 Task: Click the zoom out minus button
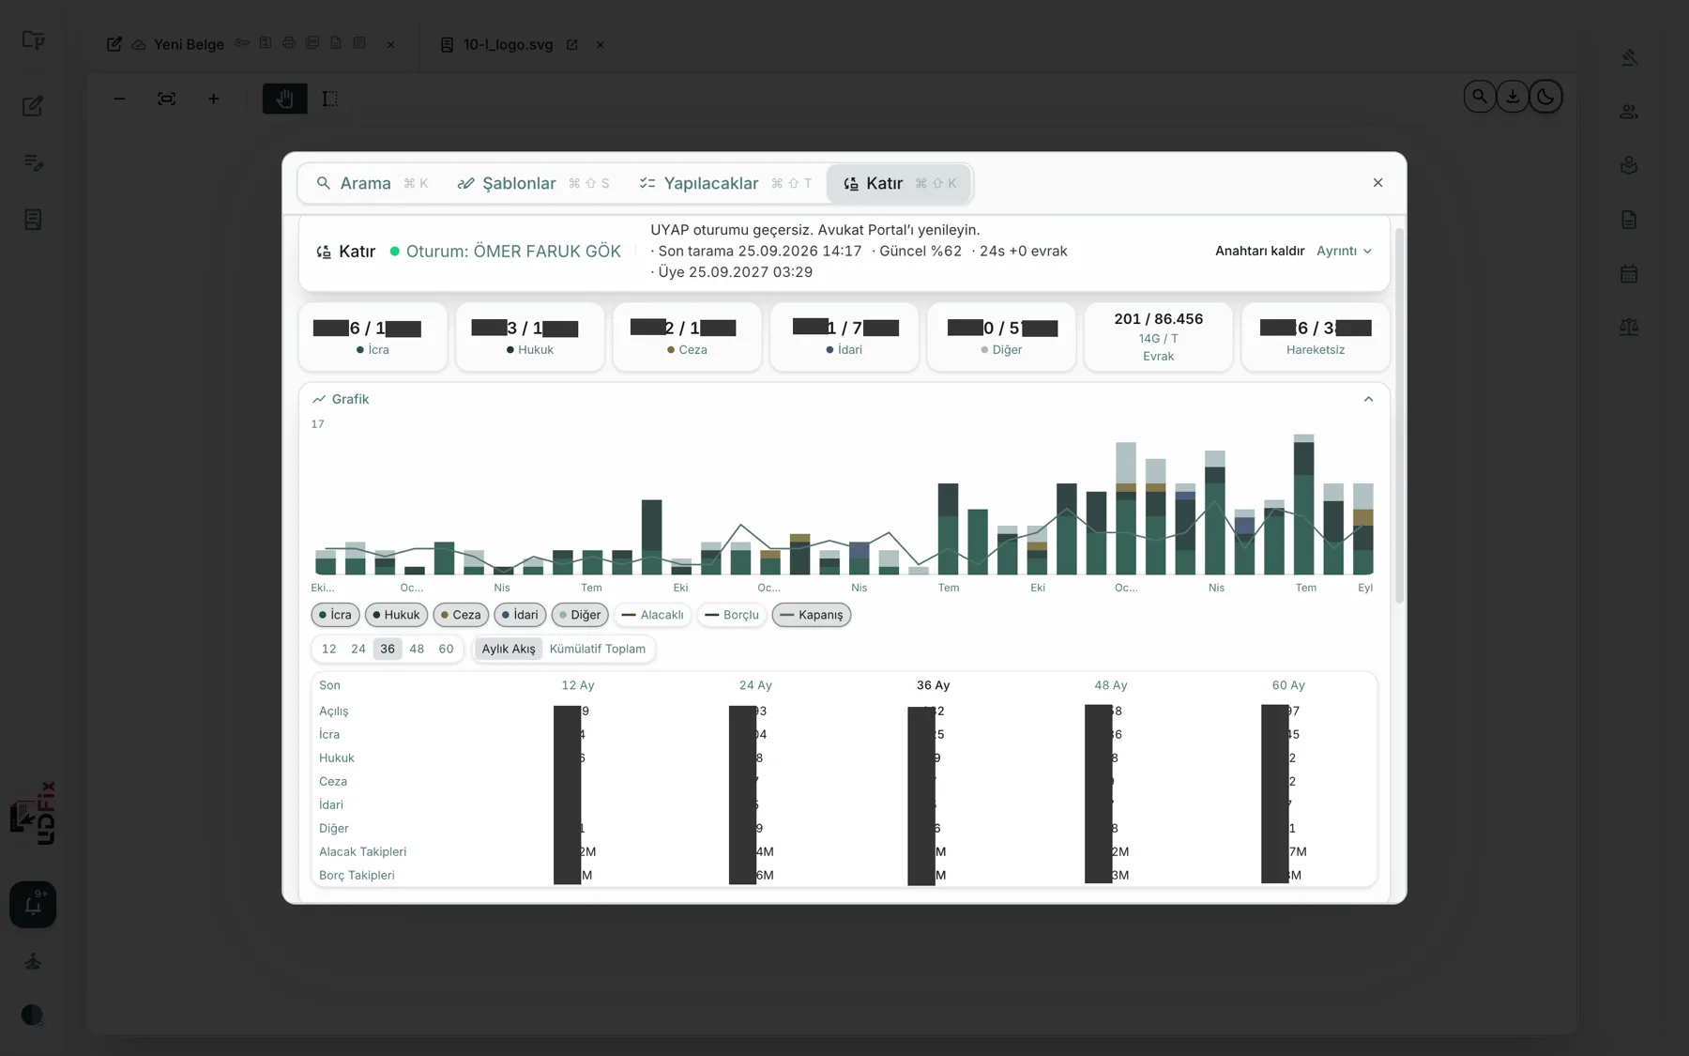(119, 99)
